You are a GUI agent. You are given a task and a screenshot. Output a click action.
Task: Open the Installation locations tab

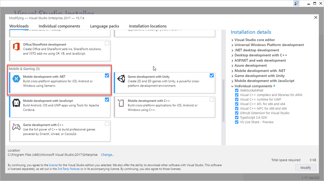tap(148, 26)
